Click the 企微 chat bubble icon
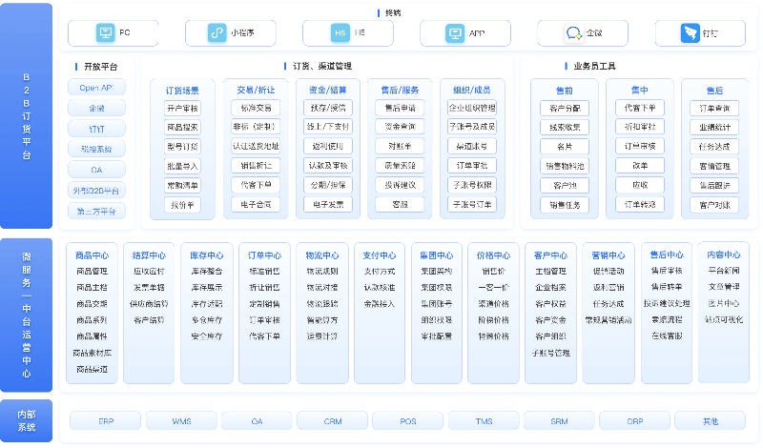The width and height of the screenshot is (763, 448). pyautogui.click(x=574, y=33)
